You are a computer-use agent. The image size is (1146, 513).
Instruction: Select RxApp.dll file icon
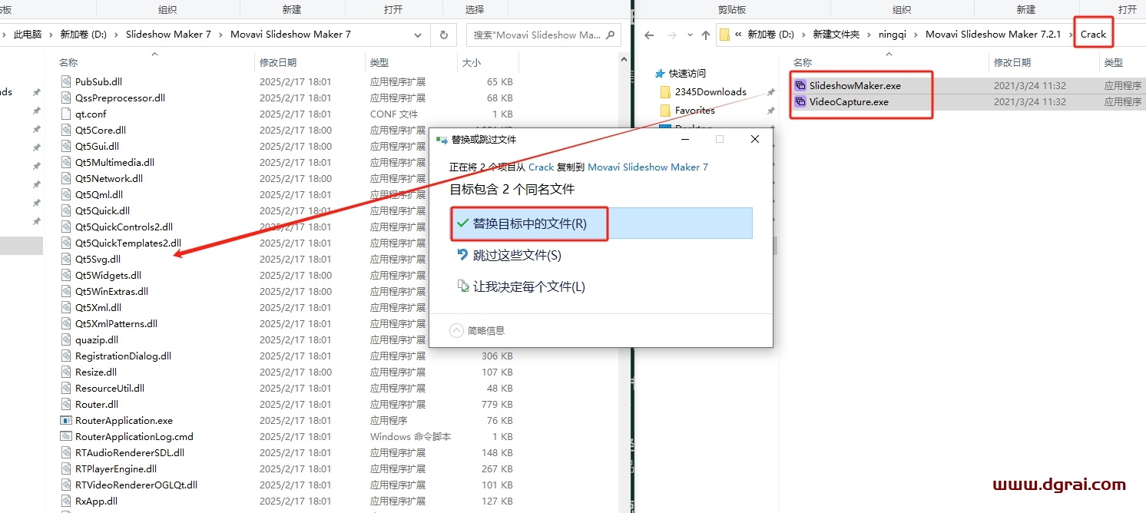(66, 501)
